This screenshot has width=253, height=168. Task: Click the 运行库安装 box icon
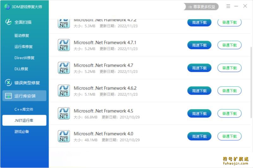(x=9, y=96)
